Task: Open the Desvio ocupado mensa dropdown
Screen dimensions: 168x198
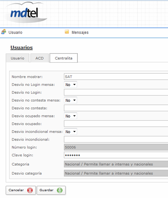Action: pyautogui.click(x=70, y=116)
